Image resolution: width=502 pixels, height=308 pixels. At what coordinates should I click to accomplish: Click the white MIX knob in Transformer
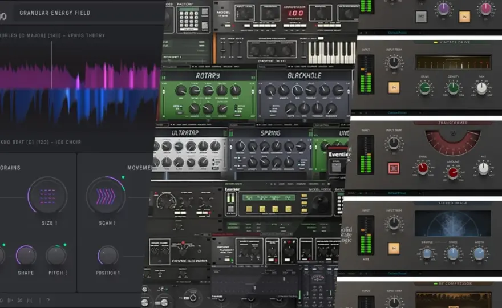[483, 168]
